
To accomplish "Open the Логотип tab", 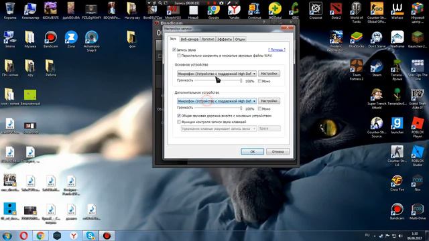I will click(x=208, y=39).
